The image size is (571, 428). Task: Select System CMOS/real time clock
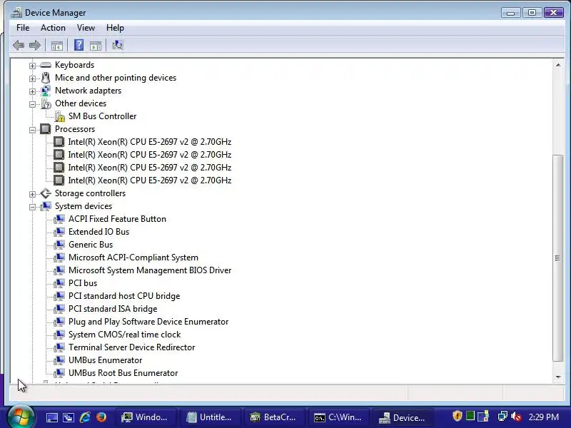(x=124, y=335)
